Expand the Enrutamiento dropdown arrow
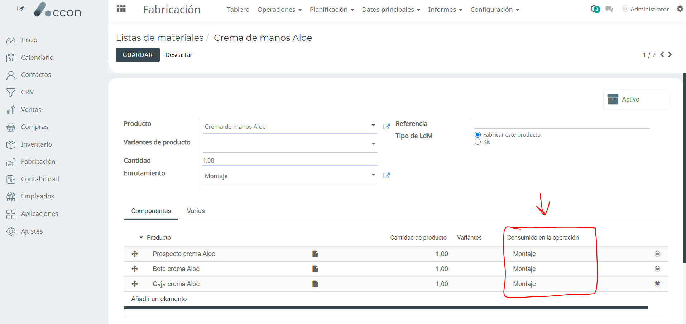 (373, 175)
